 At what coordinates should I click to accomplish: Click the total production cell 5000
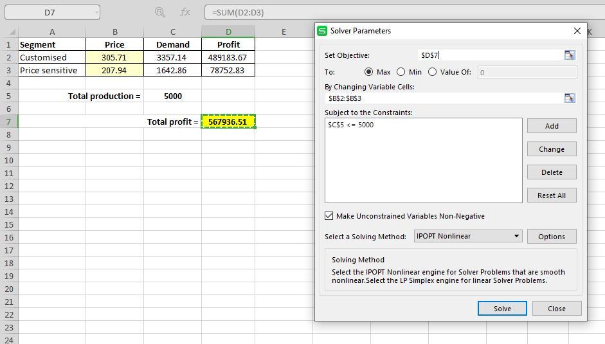tap(172, 96)
